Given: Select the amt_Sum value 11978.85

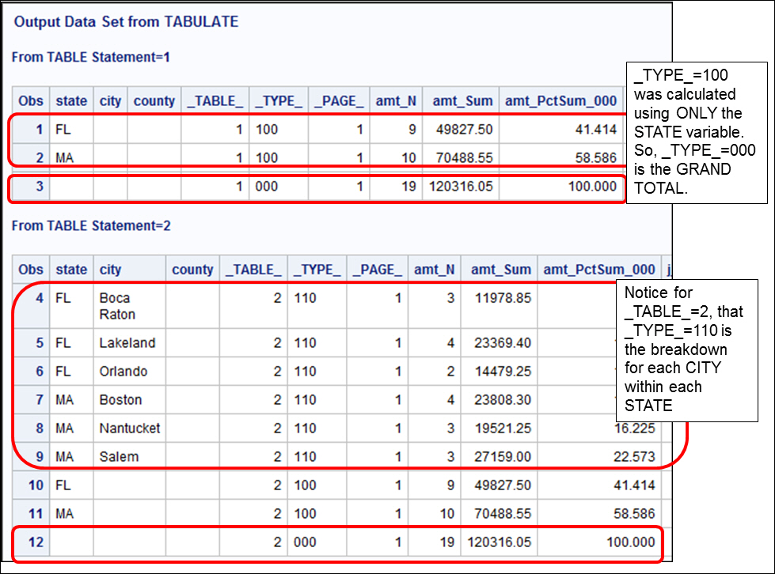Looking at the screenshot, I should 500,299.
